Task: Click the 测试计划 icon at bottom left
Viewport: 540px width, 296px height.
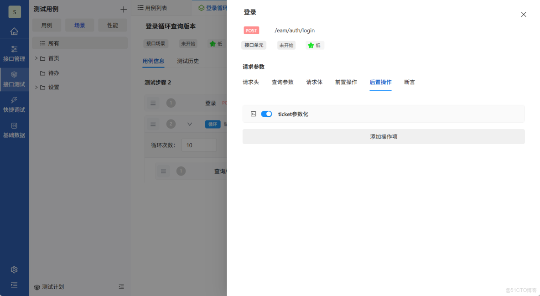Action: click(37, 287)
